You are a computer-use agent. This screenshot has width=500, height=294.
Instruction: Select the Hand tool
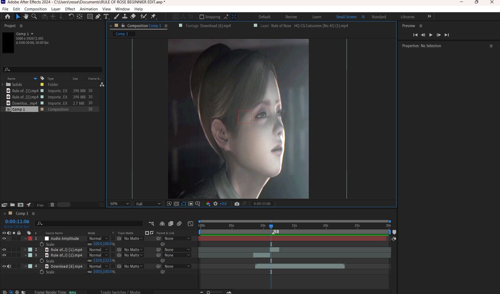26,17
